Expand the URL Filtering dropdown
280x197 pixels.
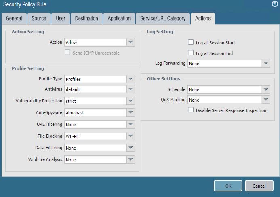point(131,124)
